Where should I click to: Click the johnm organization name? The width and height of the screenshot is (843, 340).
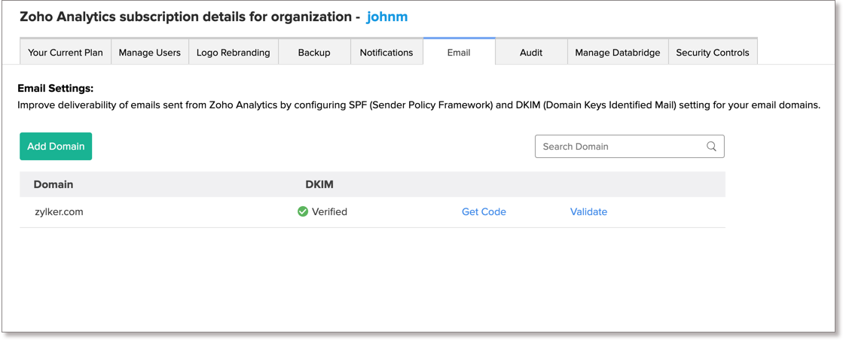387,17
